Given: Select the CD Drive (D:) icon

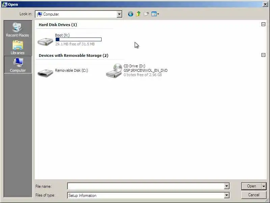Looking at the screenshot, I should click(x=114, y=71).
